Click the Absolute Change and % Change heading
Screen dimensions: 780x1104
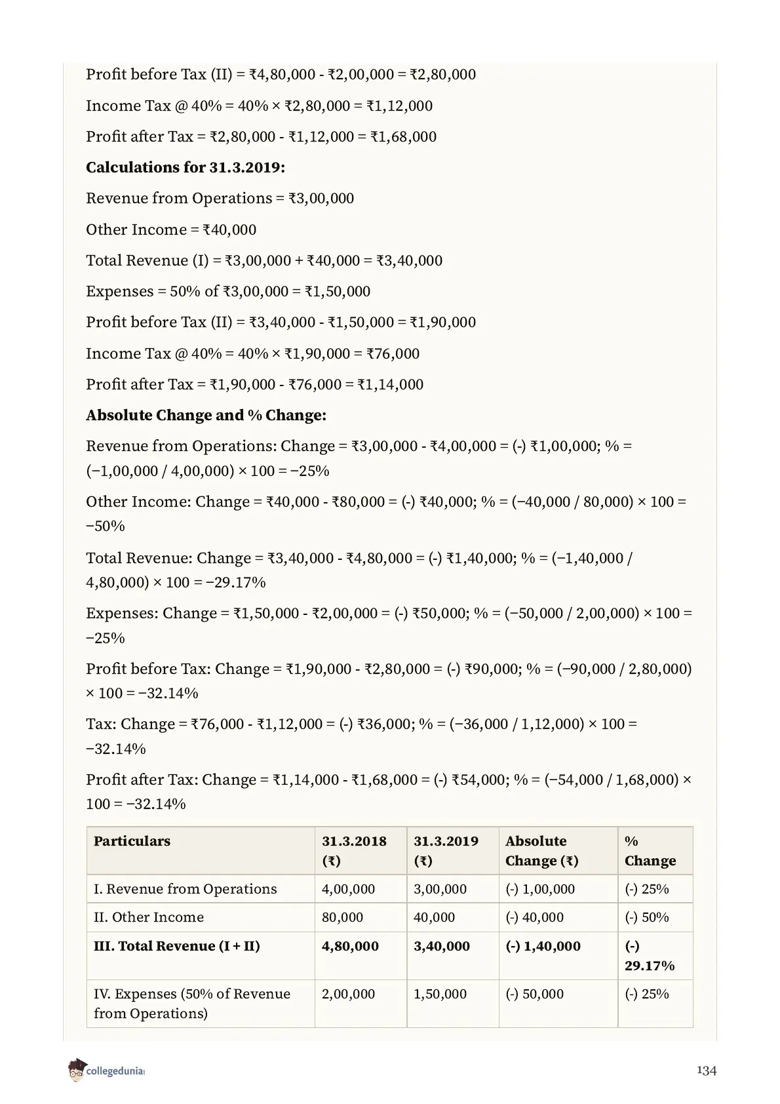coord(206,415)
